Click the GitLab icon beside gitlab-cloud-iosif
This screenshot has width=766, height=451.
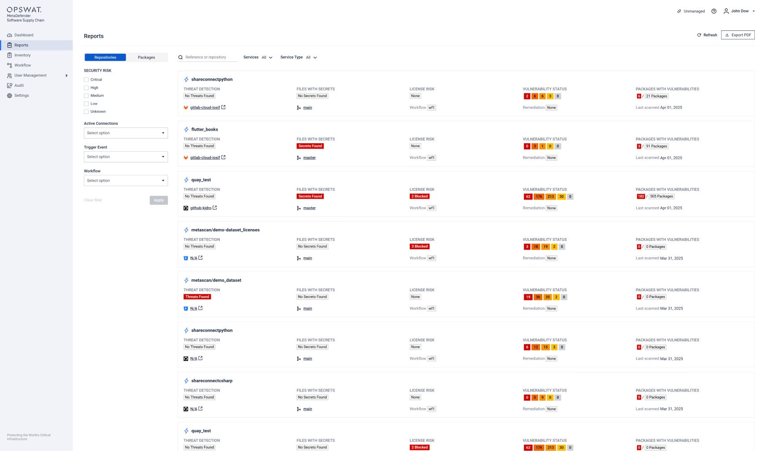185,107
